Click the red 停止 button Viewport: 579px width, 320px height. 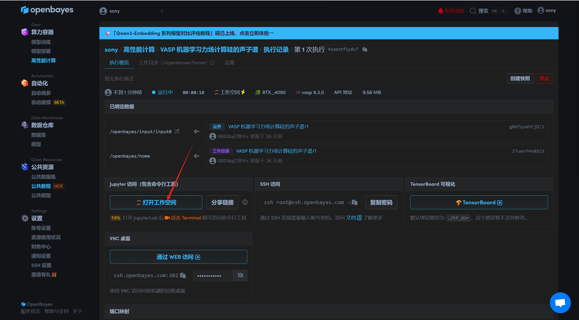coord(544,78)
